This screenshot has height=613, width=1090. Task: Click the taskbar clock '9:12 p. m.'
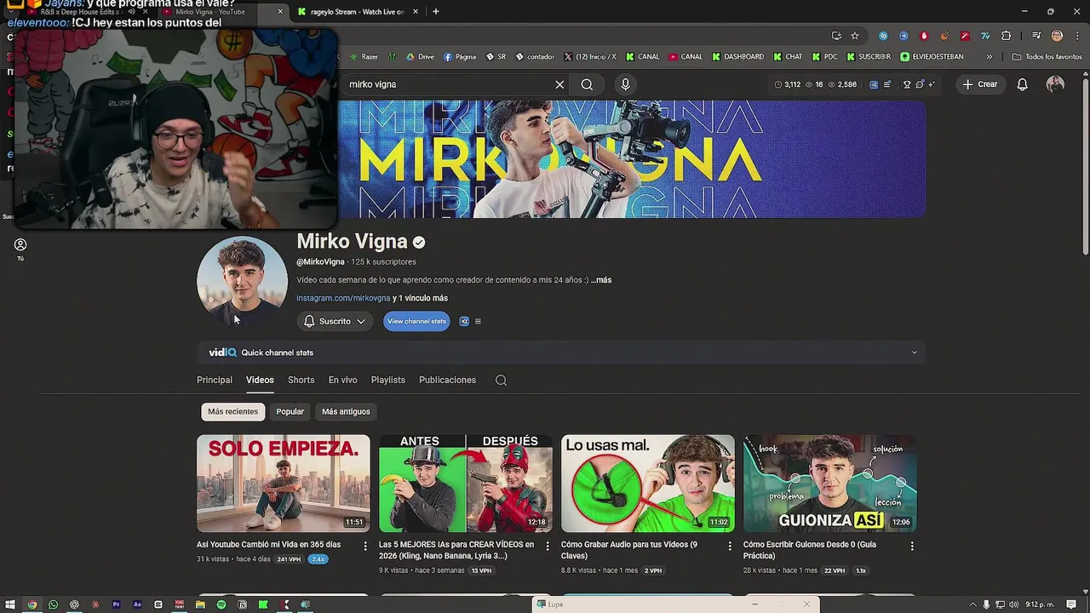tap(1039, 604)
